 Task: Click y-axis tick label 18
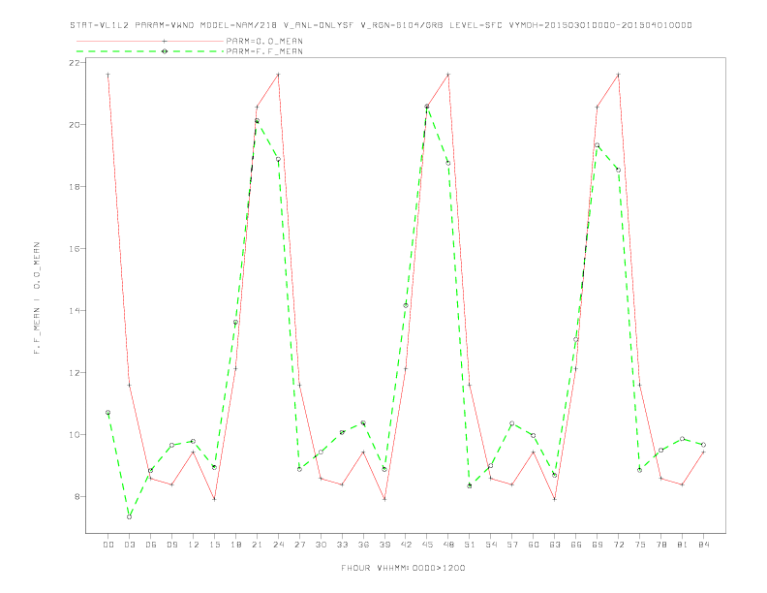pyautogui.click(x=75, y=187)
